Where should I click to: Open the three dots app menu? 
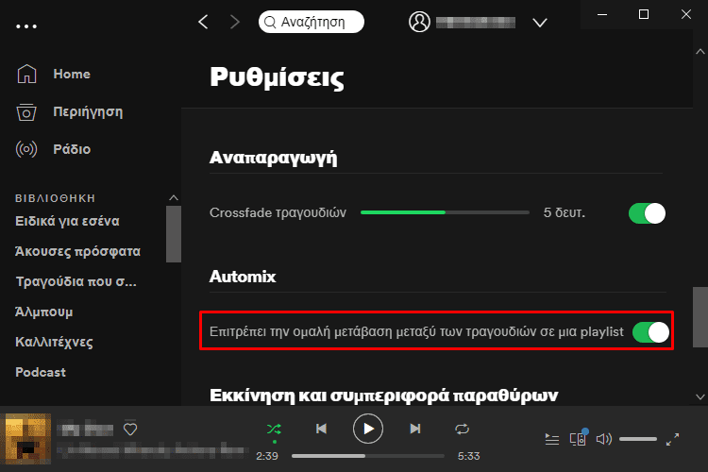pos(26,26)
